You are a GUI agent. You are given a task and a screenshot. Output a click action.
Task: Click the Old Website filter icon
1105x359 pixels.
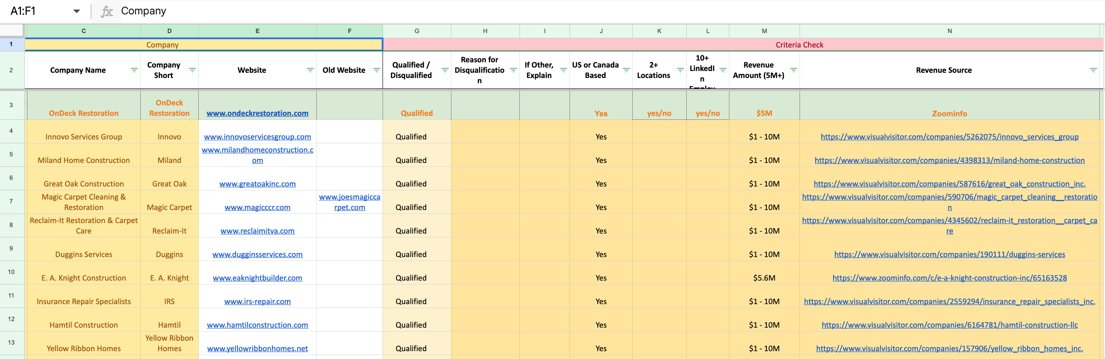[x=376, y=70]
